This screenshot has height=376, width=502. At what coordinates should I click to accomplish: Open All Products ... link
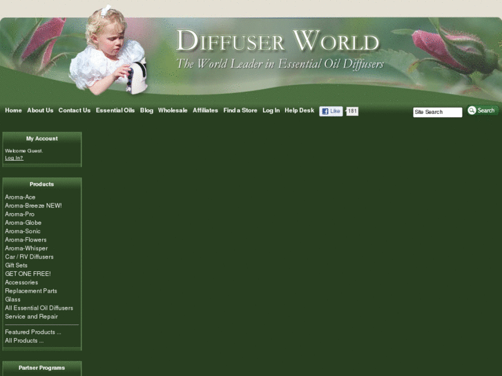pyautogui.click(x=24, y=341)
